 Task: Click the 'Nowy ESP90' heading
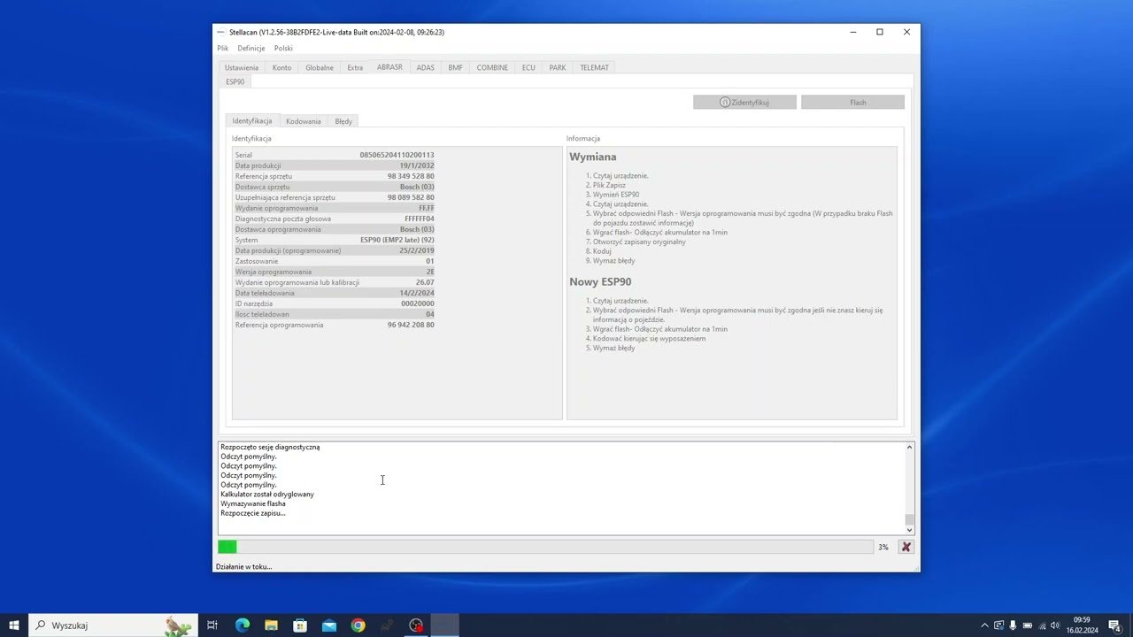pyautogui.click(x=600, y=281)
